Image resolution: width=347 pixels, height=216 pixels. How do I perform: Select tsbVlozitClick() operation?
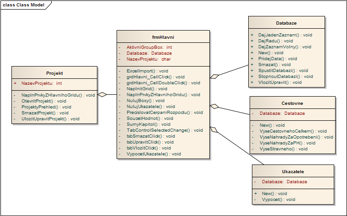pyautogui.click(x=149, y=148)
